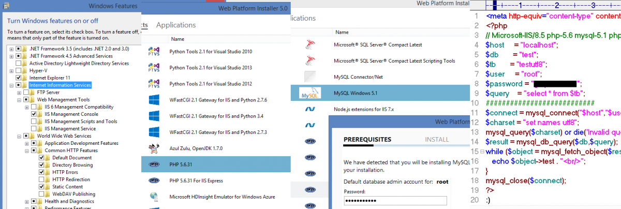
Task: Click SQL Server Compact Latest Scripting Tools icon
Action: pyautogui.click(x=310, y=61)
